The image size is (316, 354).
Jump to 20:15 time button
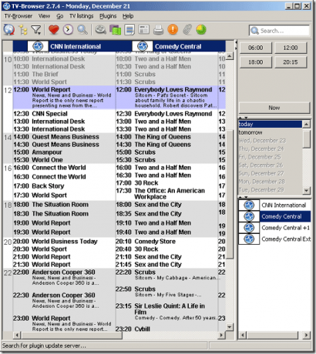pos(291,62)
